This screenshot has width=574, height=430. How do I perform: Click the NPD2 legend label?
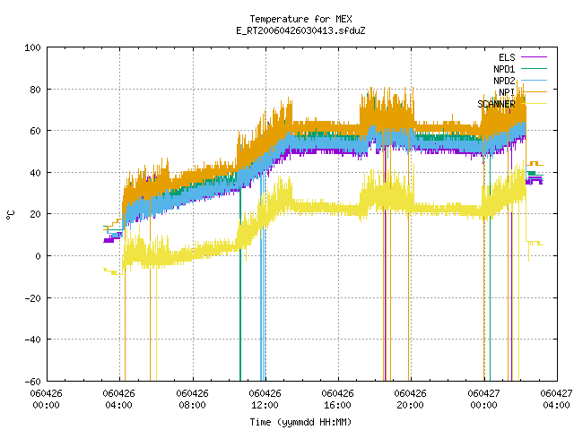pyautogui.click(x=504, y=81)
